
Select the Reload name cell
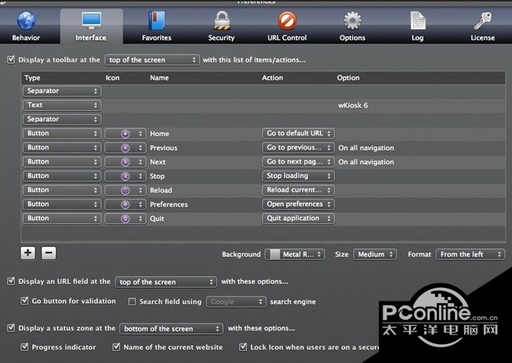point(161,191)
